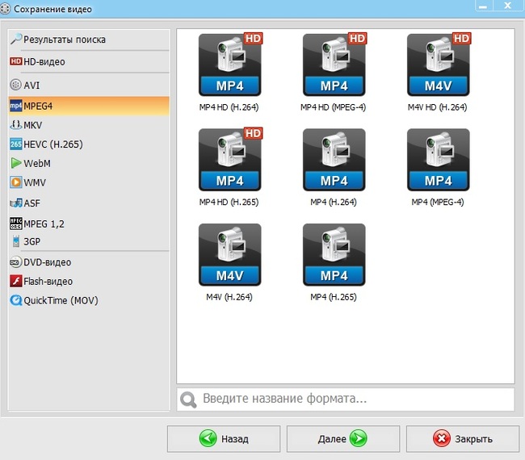Select the WebM category
The width and height of the screenshot is (525, 460).
[89, 163]
